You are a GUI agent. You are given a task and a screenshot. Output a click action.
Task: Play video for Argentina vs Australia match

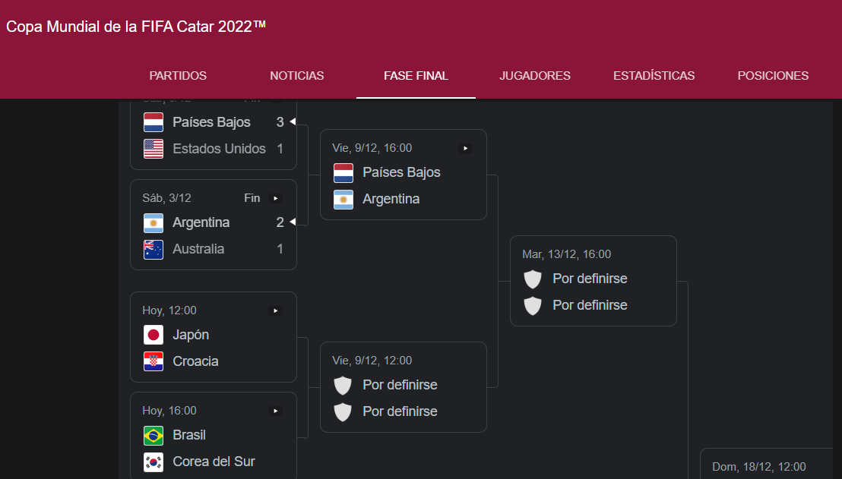point(276,198)
